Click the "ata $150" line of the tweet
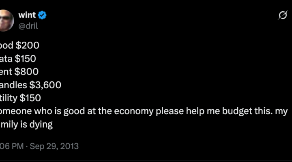This screenshot has width=292, height=162. coord(18,59)
